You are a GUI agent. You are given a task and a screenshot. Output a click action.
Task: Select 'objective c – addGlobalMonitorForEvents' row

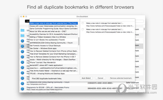54,68
